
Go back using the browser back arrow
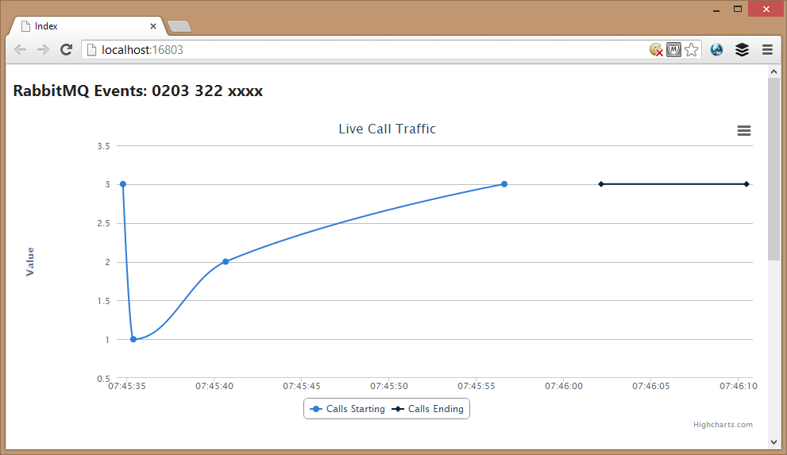pos(20,50)
